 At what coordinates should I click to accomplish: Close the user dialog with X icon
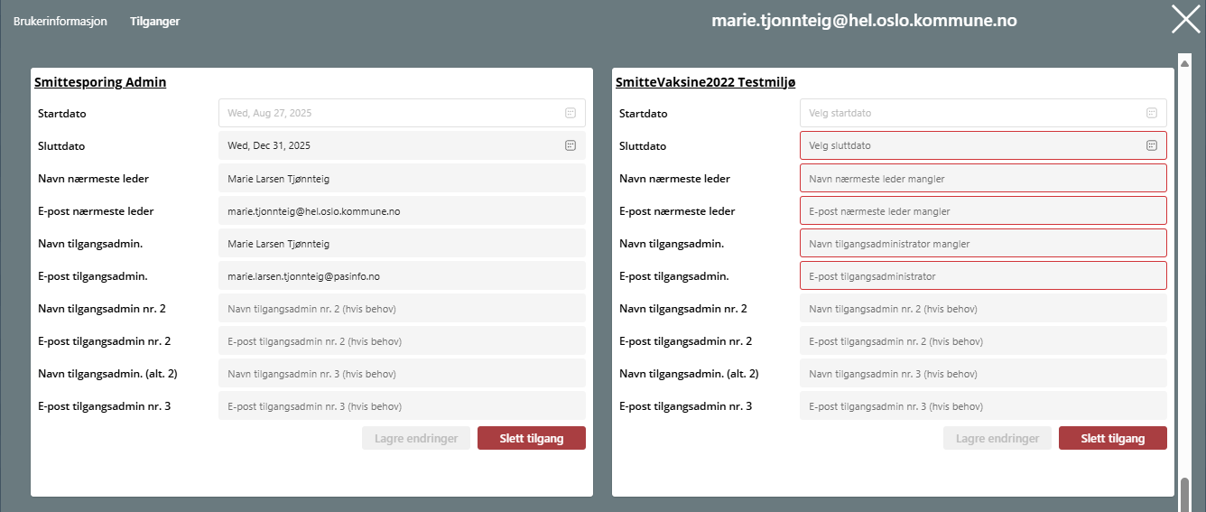coord(1185,19)
